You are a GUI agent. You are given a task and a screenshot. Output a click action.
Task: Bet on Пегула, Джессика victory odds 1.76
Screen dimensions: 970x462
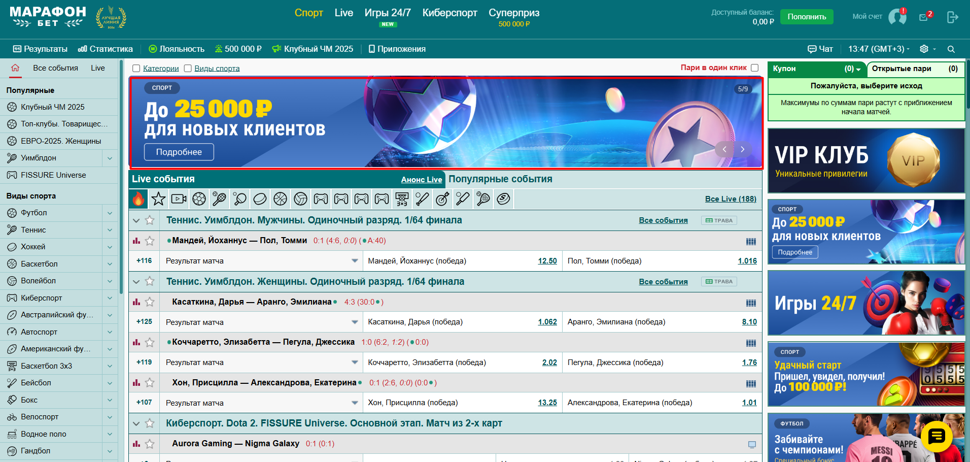pyautogui.click(x=749, y=362)
